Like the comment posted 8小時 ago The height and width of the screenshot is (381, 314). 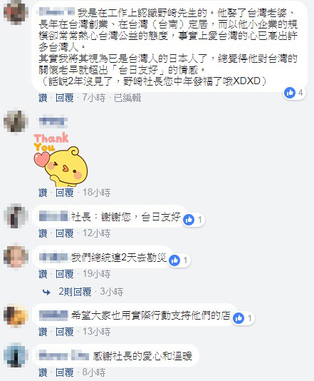click(43, 372)
